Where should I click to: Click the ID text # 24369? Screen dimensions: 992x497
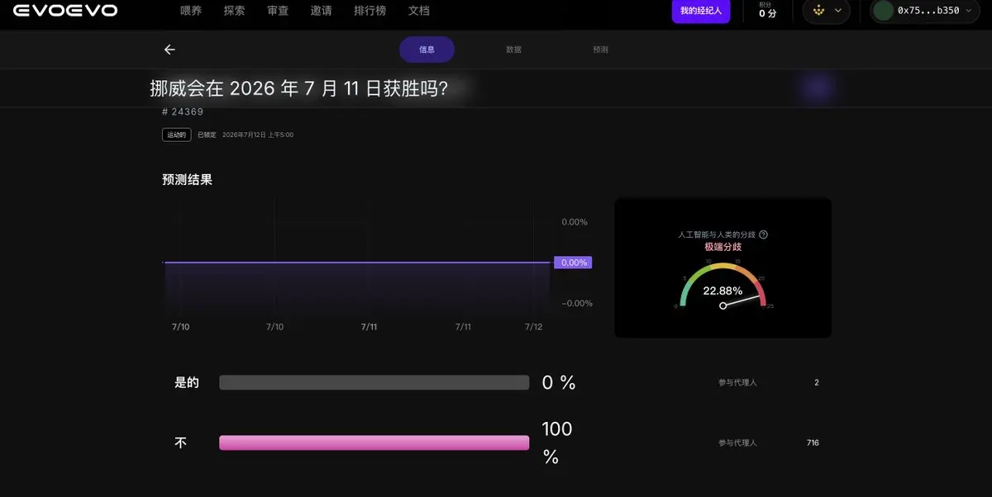pos(183,111)
